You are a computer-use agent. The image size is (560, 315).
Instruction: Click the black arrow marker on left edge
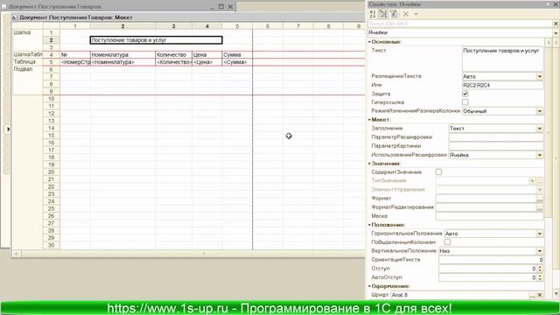pyautogui.click(x=8, y=129)
